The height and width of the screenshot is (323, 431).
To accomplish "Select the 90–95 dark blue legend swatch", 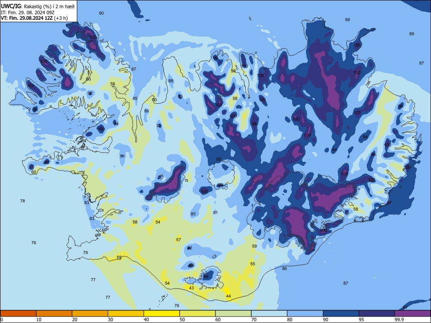I will 341,314.
